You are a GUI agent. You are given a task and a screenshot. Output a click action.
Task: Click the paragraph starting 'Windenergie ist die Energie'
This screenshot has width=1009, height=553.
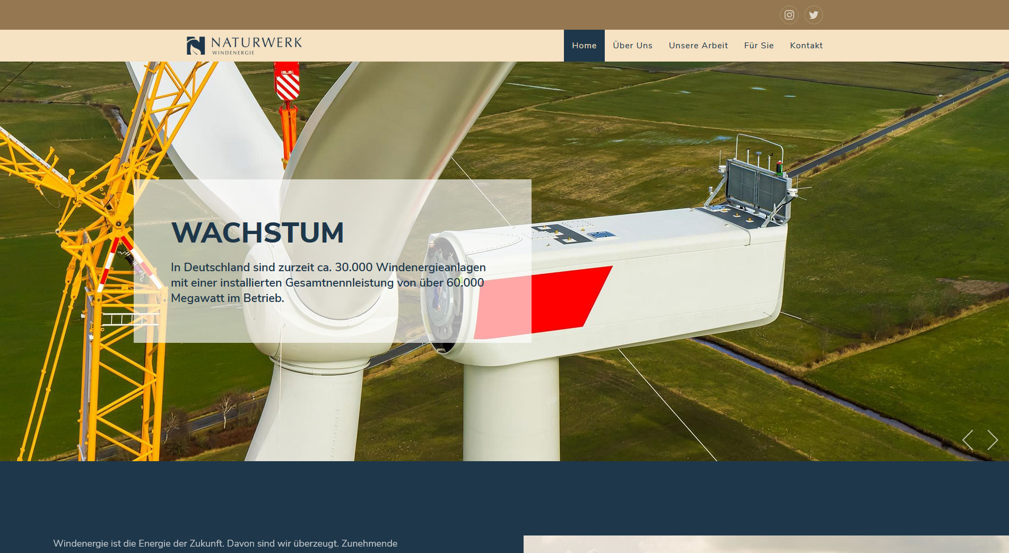pos(225,544)
